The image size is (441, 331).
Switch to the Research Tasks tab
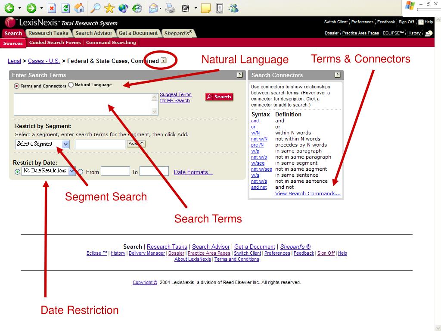click(48, 33)
